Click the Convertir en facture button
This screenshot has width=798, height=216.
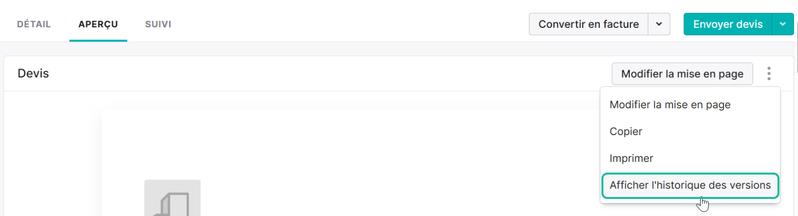tap(589, 24)
